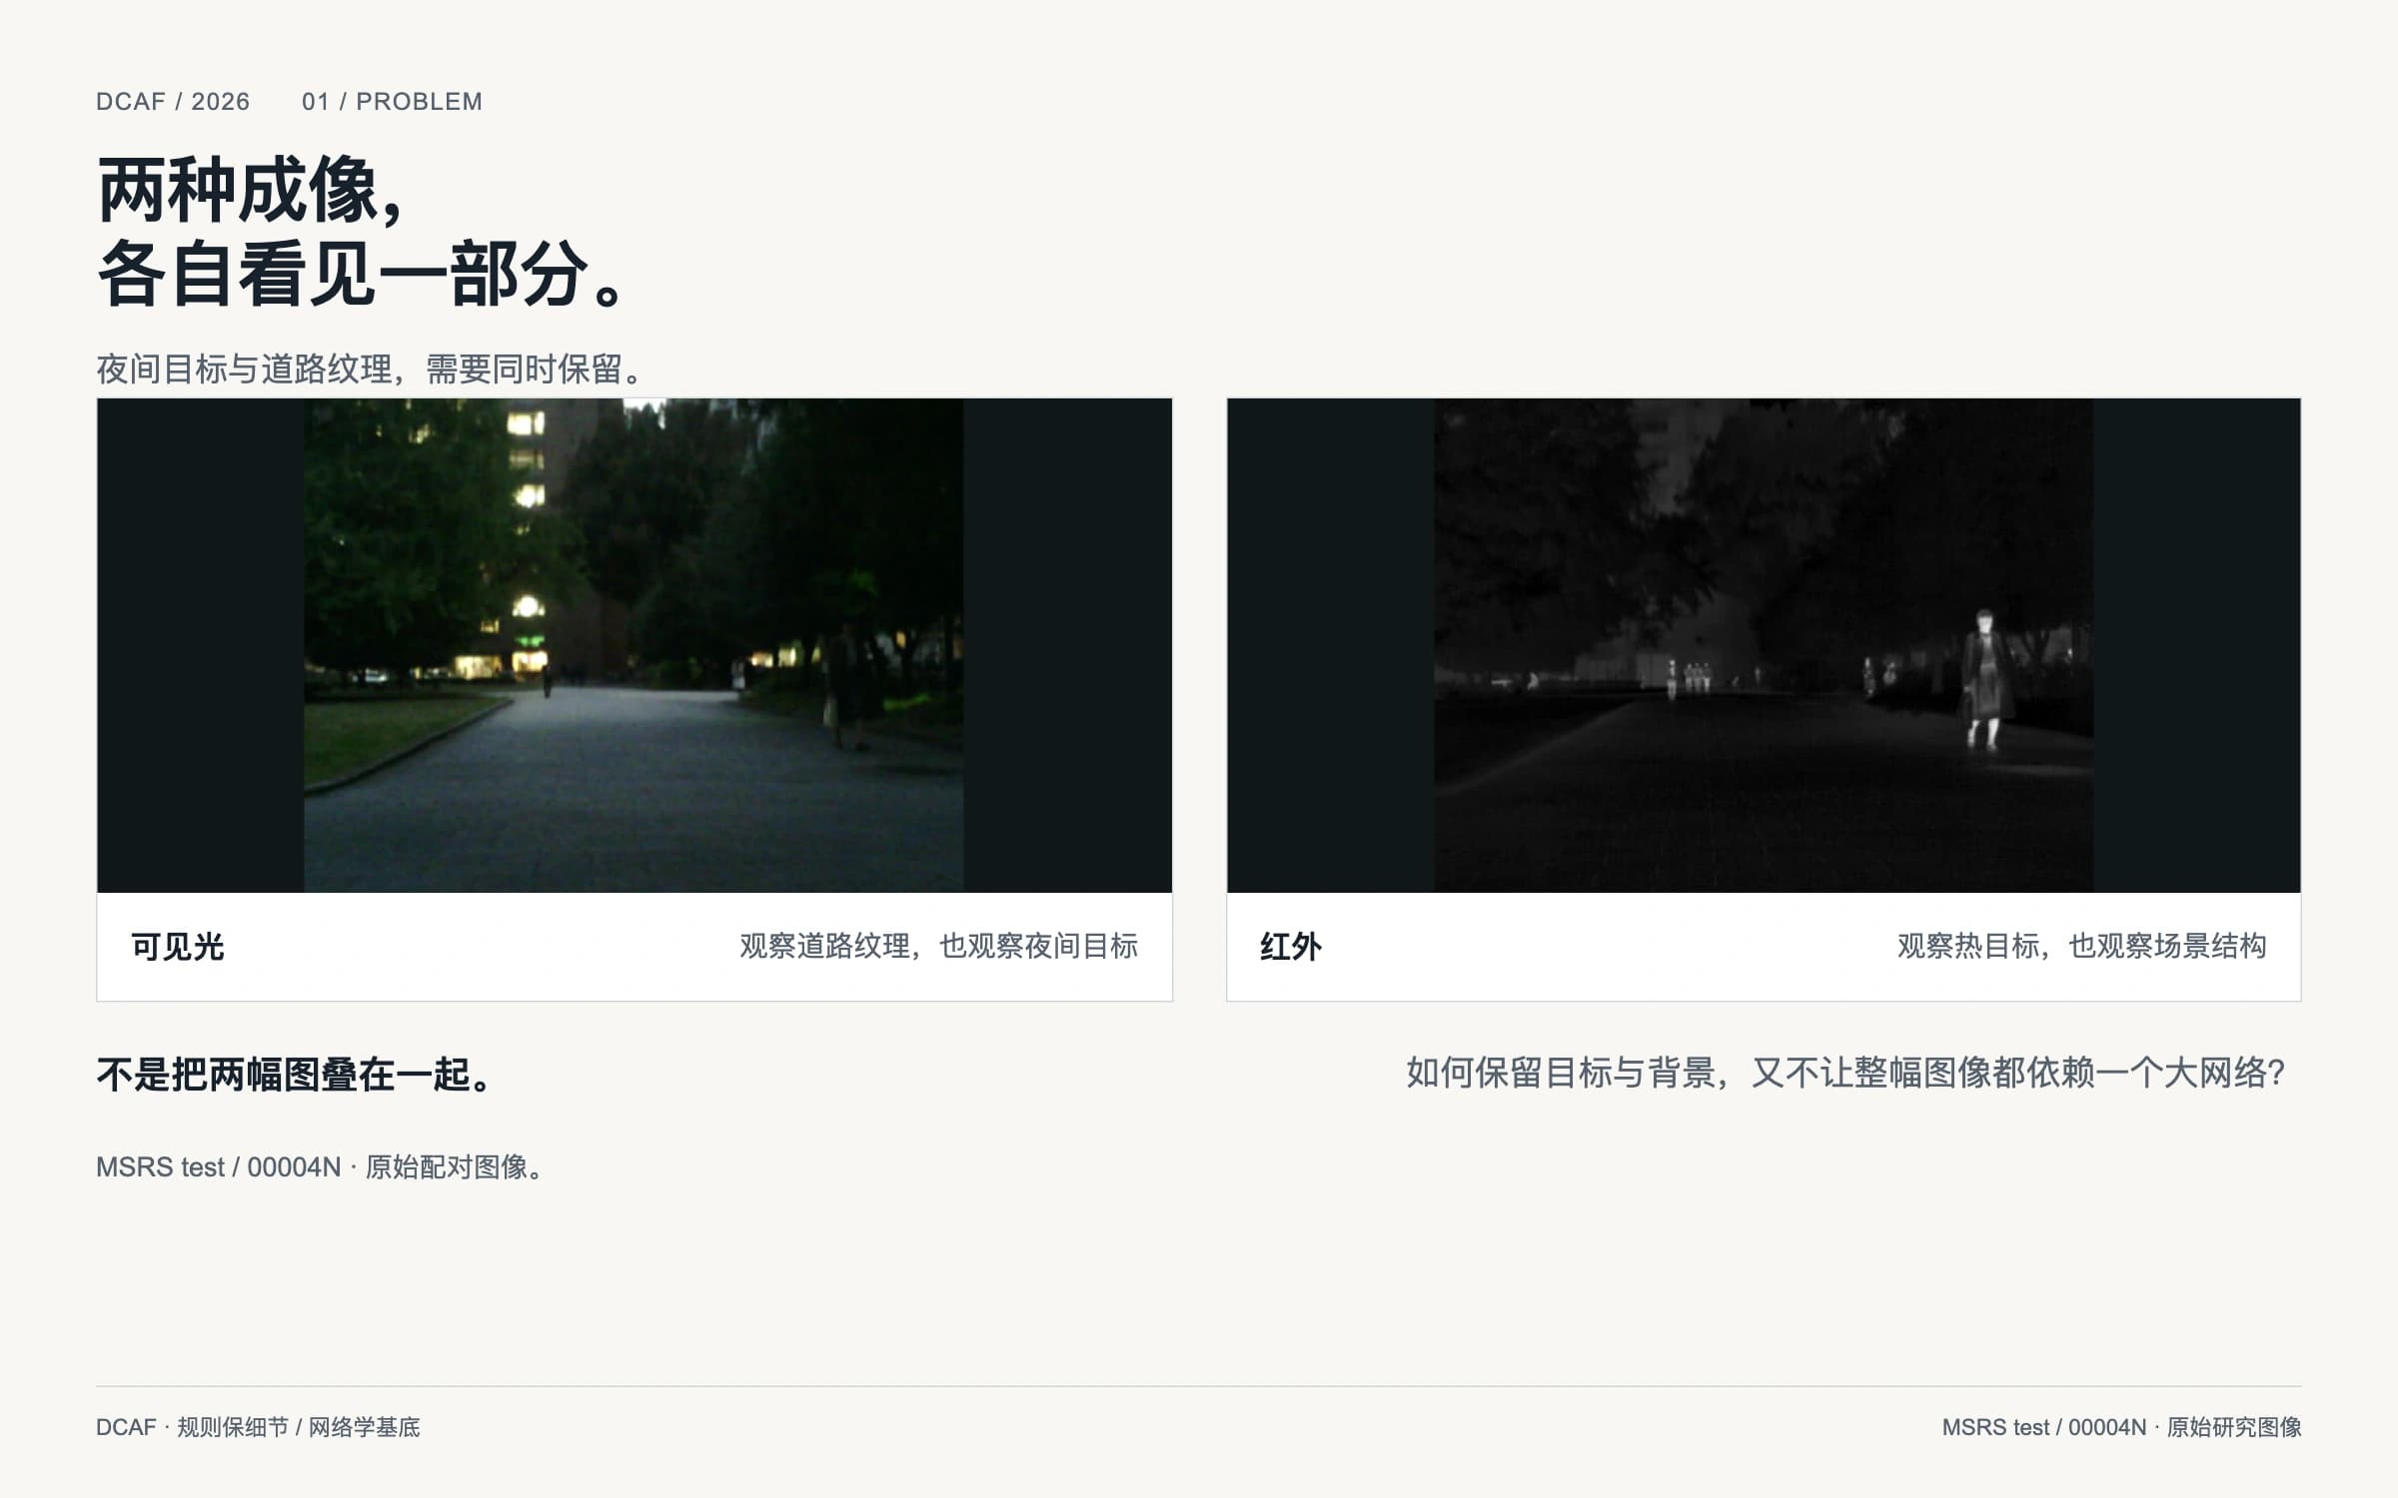Click the headline line '各自看见一部分。'
This screenshot has height=1498, width=2398.
click(x=363, y=274)
